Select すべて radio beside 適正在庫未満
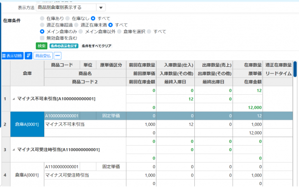 click(x=111, y=25)
